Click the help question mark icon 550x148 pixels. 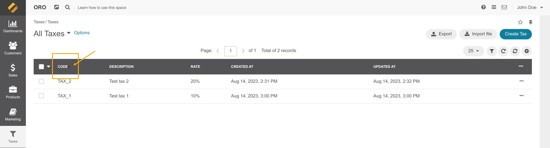click(484, 7)
